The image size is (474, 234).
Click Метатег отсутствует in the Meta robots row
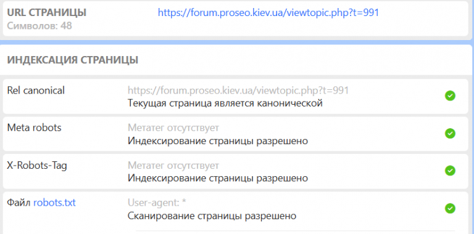[x=173, y=127]
